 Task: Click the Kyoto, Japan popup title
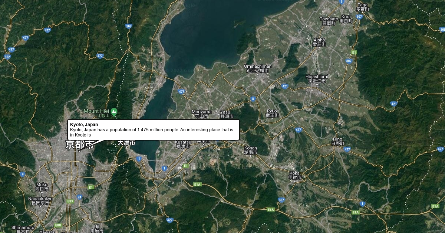point(84,125)
